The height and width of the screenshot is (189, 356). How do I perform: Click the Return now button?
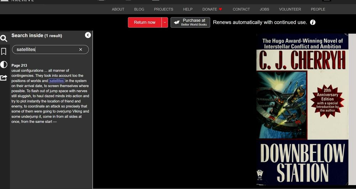pyautogui.click(x=145, y=22)
